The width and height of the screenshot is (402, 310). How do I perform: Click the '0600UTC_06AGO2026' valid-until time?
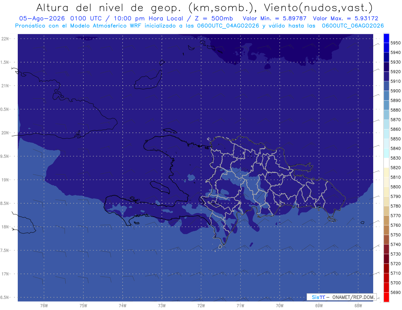pyautogui.click(x=353, y=26)
